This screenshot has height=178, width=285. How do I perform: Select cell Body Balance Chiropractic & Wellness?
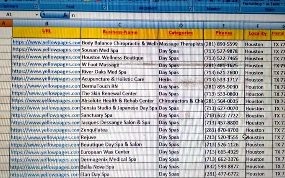(119, 43)
